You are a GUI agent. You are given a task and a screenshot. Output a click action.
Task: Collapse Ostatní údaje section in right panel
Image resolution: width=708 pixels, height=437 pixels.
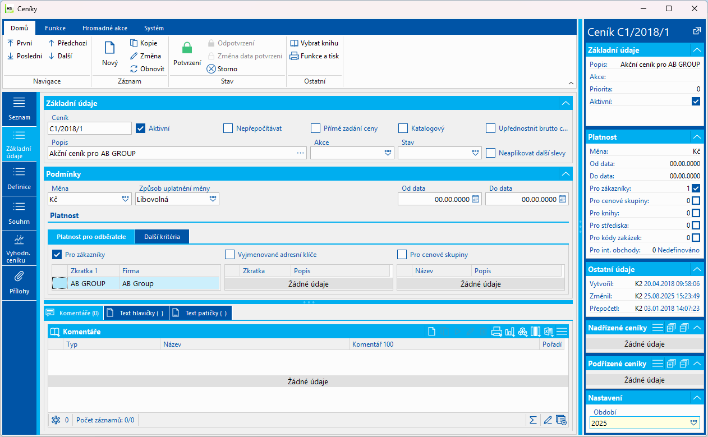coord(697,269)
